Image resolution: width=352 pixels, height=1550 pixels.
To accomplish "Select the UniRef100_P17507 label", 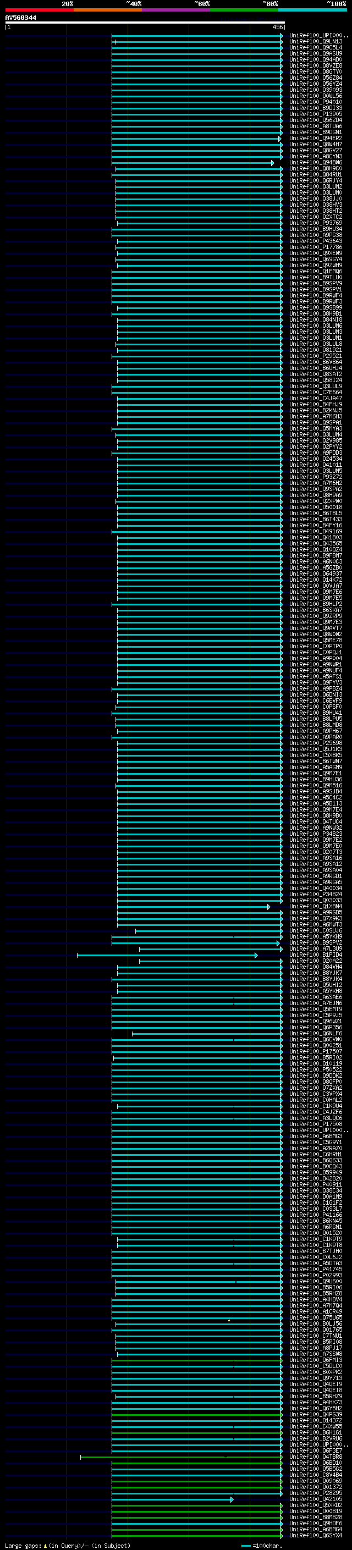I will click(316, 1052).
